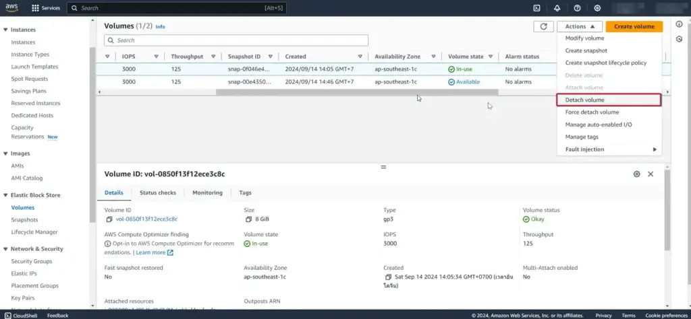Click the CloudShell icon in footer

point(8,316)
